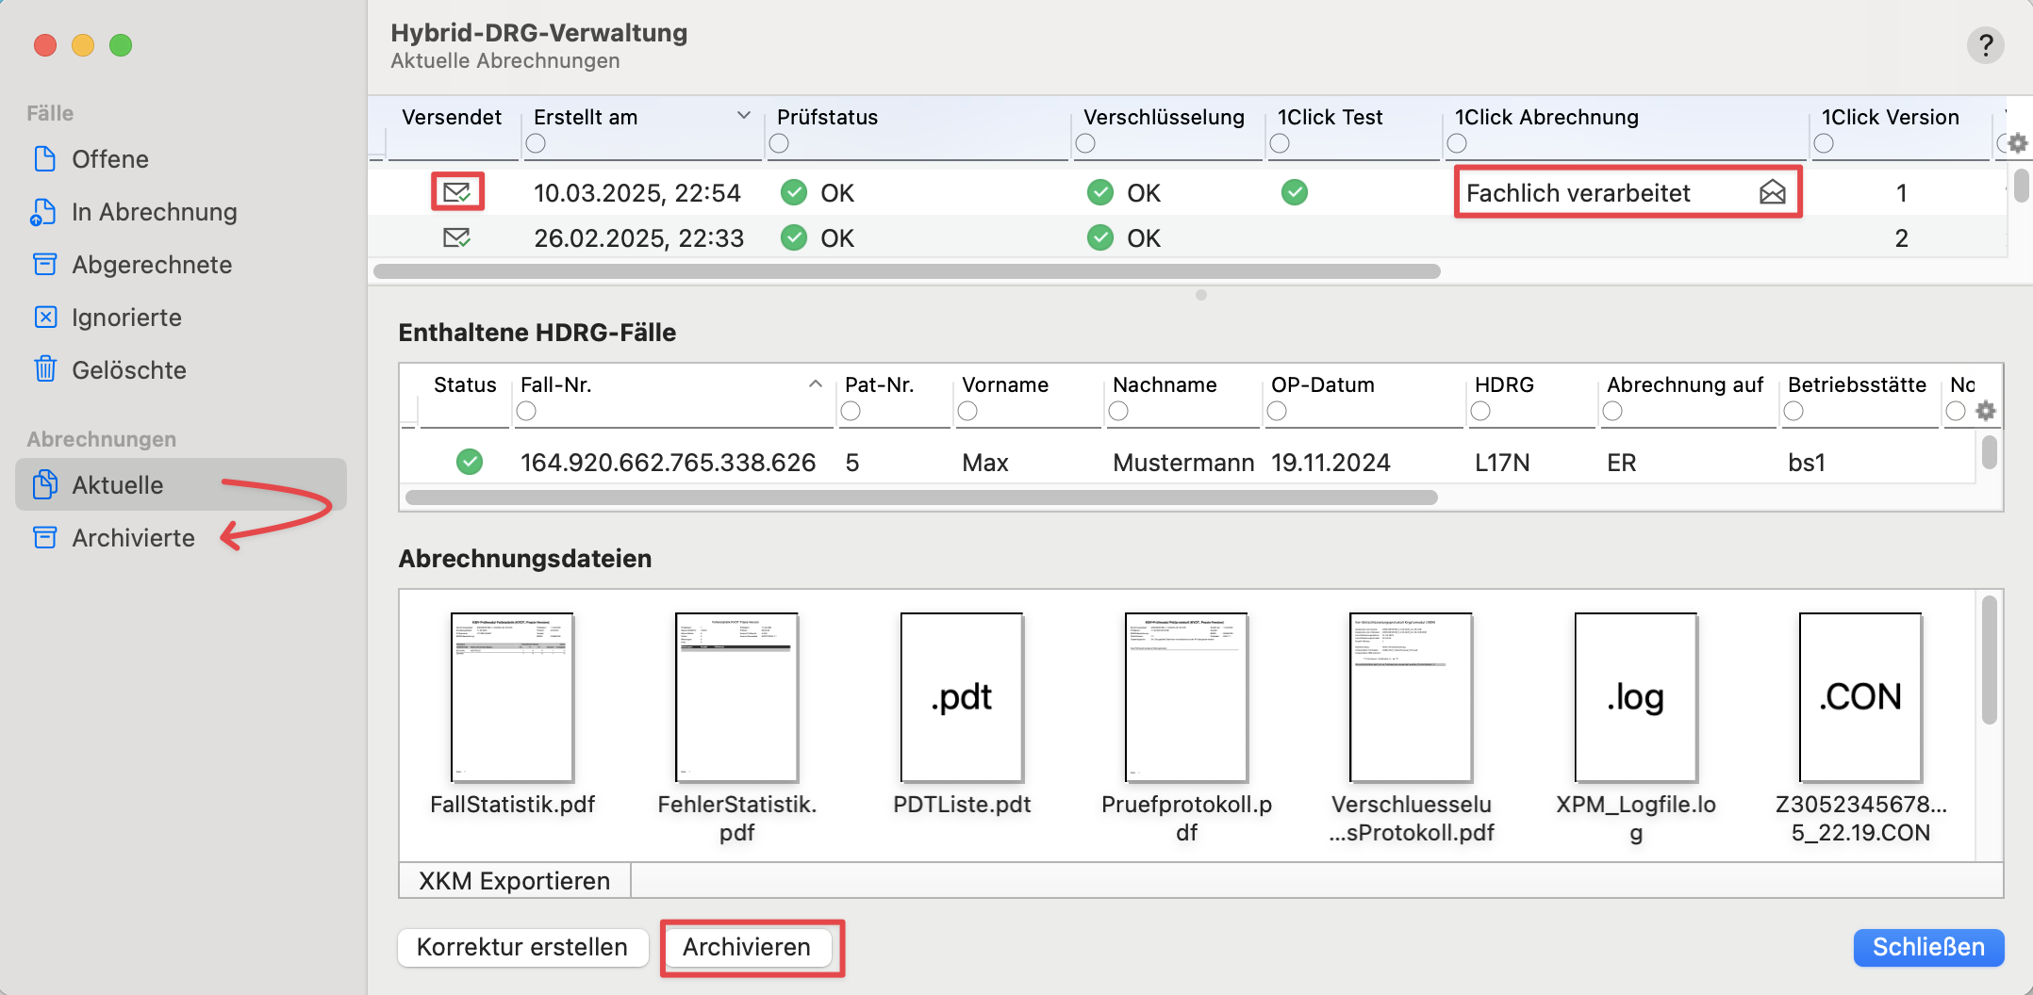Image resolution: width=2033 pixels, height=995 pixels.
Task: Click the OP-Datum 19.11.2024 cell
Action: [1331, 462]
